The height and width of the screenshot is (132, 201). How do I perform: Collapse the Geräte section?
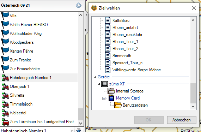point(95,77)
